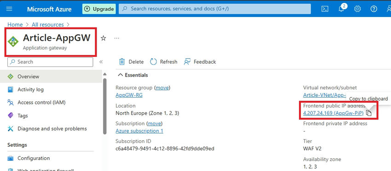Click the Application gateway resource icon
This screenshot has width=391, height=171.
13,42
